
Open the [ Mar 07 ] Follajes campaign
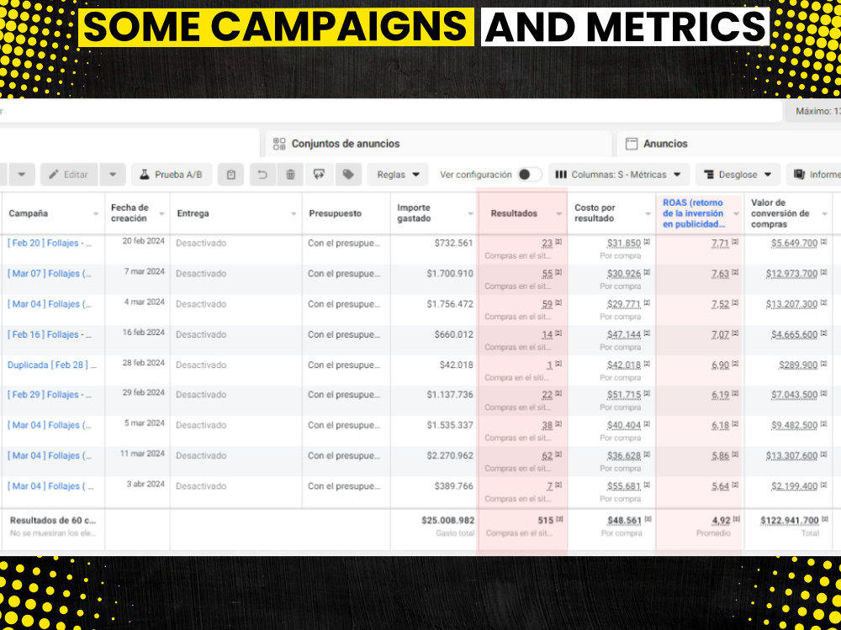point(50,274)
